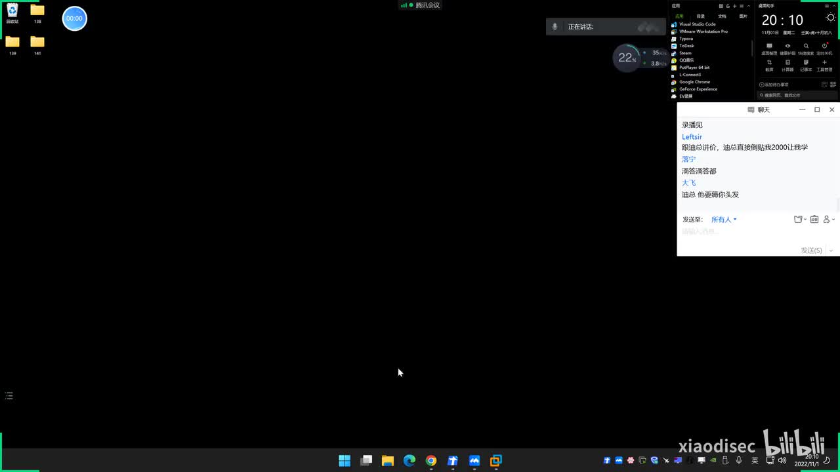Open the 桌面整理 desktop organizer tool
840x472 pixels.
tap(769, 49)
